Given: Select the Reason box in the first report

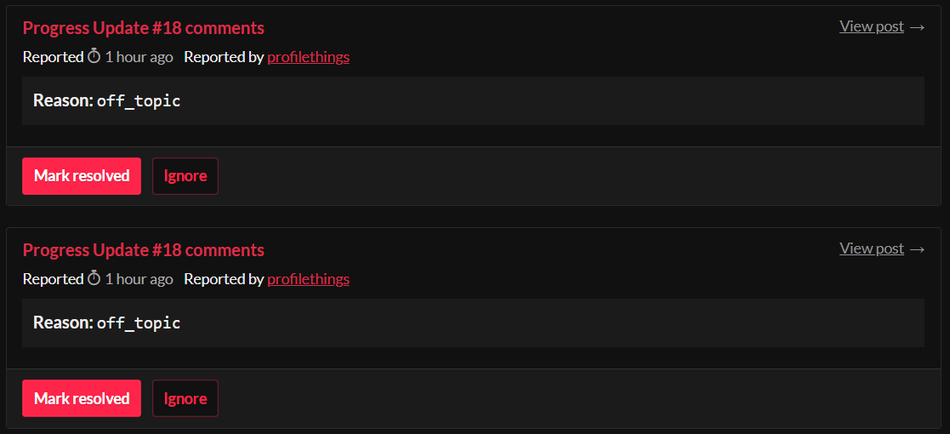Looking at the screenshot, I should pos(473,101).
